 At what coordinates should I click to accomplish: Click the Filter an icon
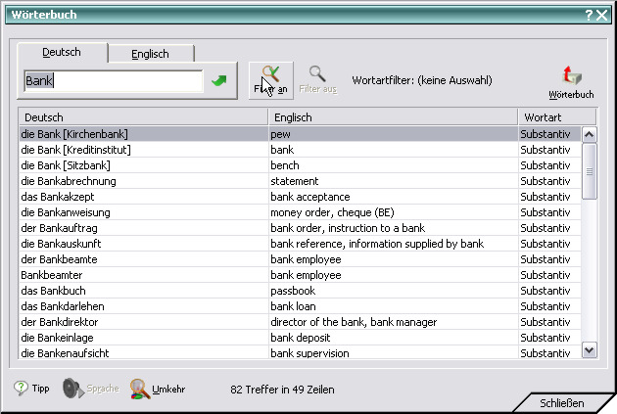point(271,75)
